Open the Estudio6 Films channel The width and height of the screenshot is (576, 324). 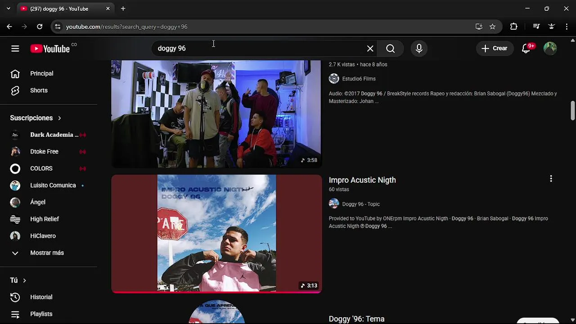[359, 79]
